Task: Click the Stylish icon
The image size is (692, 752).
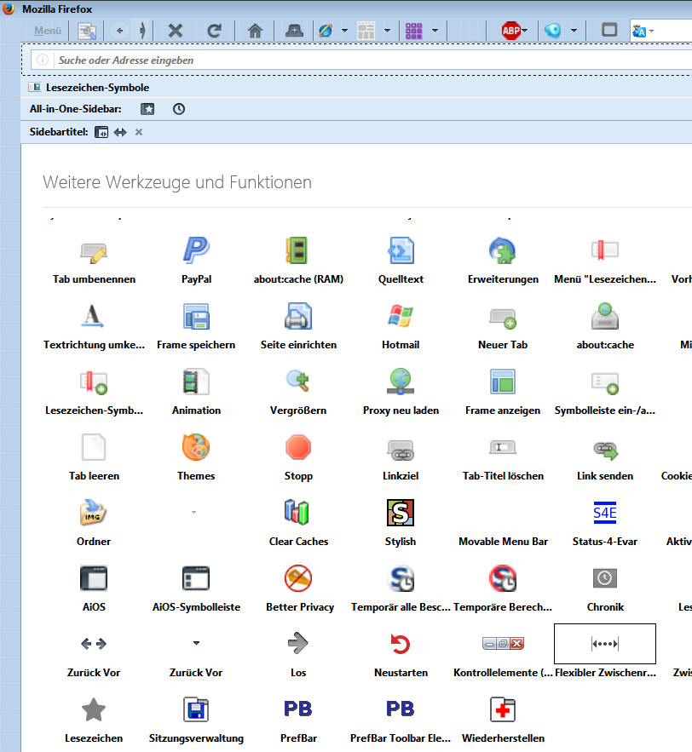Action: 400,512
